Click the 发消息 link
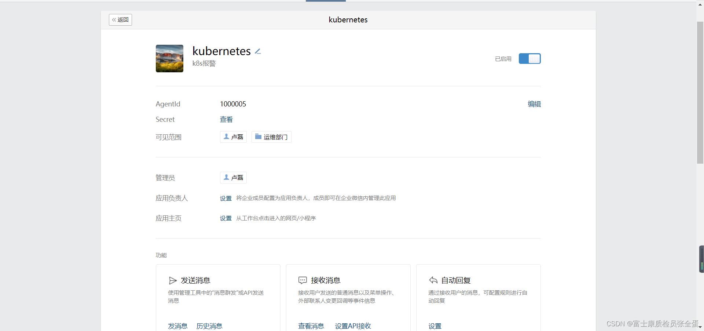The width and height of the screenshot is (704, 331). click(177, 326)
